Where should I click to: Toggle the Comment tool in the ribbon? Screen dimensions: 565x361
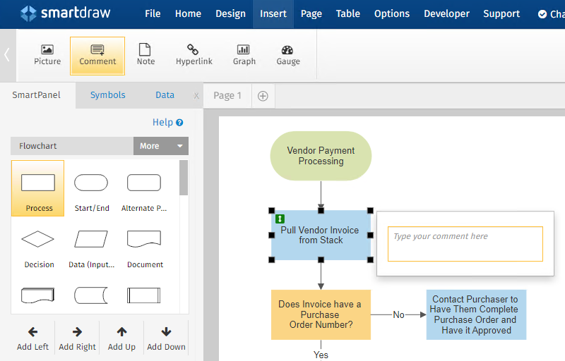click(x=97, y=55)
